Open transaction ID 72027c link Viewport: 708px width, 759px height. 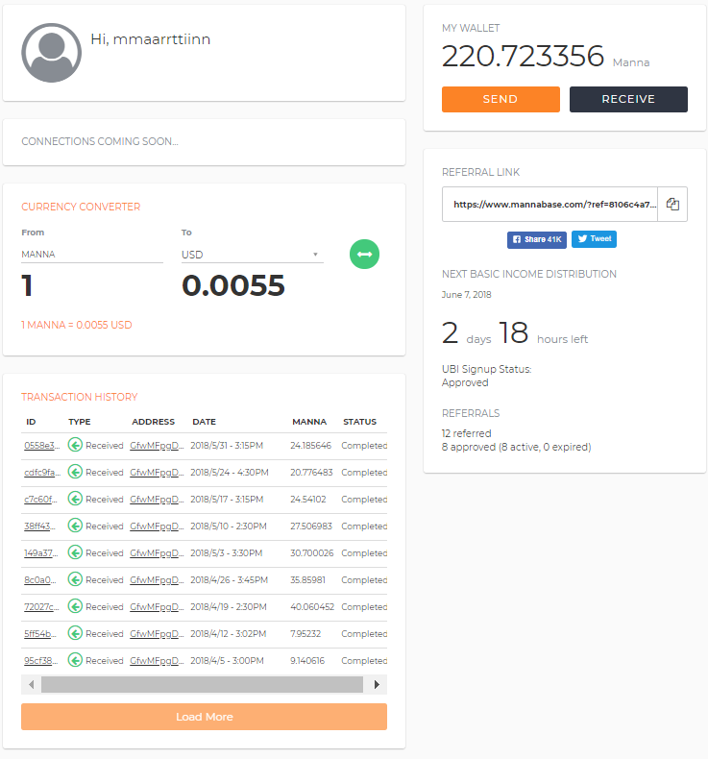point(41,606)
